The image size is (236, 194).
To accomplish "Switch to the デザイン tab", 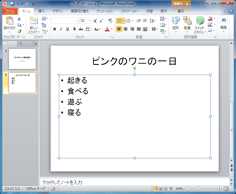I will pos(58,11).
